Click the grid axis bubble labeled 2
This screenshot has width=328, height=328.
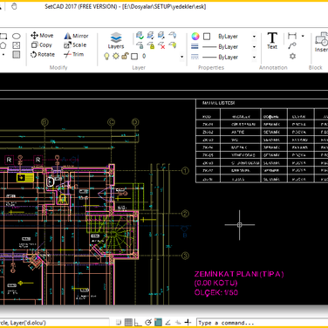(185, 214)
